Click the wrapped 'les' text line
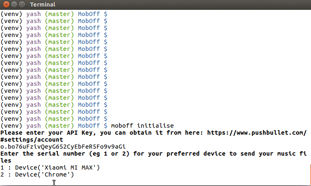This screenshot has width=311, height=186. [6, 161]
